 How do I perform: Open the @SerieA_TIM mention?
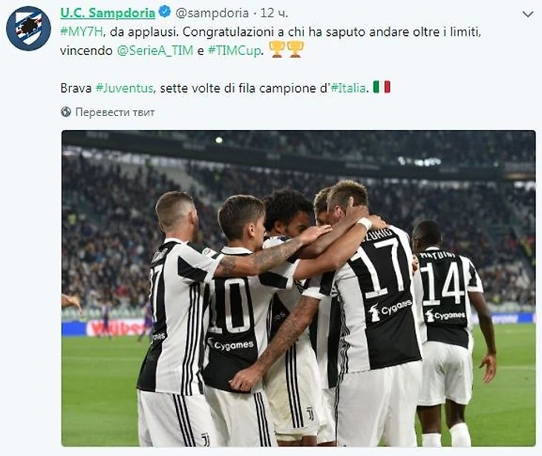point(155,51)
